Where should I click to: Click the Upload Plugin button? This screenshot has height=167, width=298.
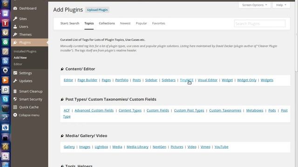click(x=97, y=10)
